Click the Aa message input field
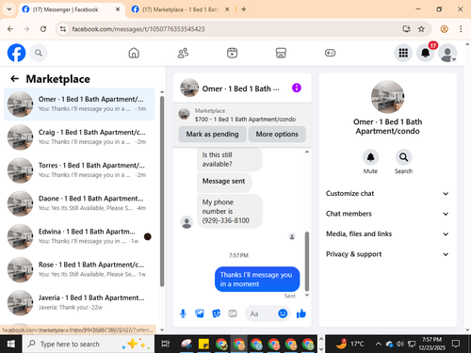The height and width of the screenshot is (353, 471). tap(262, 313)
